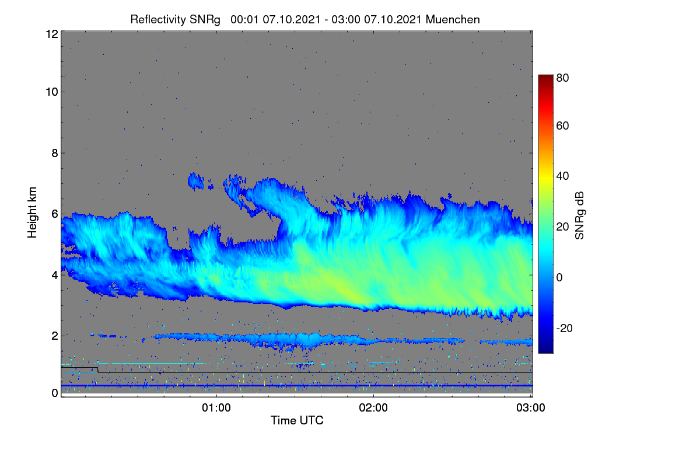
Task: Click the '03:00' time axis label
Action: 531,408
